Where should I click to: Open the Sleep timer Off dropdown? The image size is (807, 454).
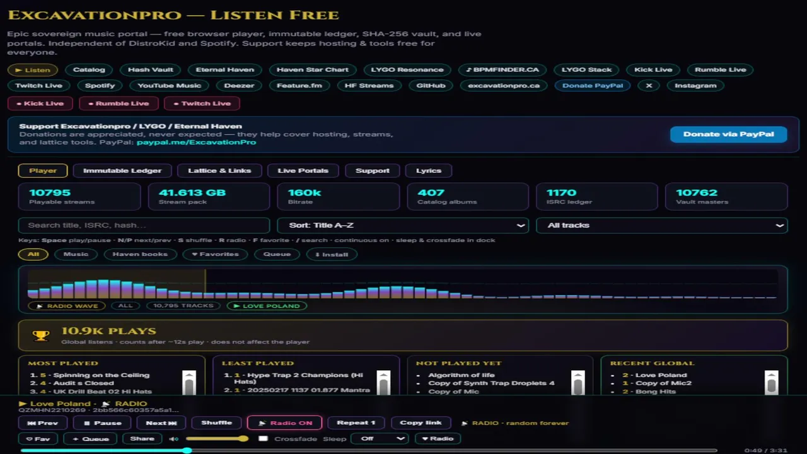pos(380,439)
